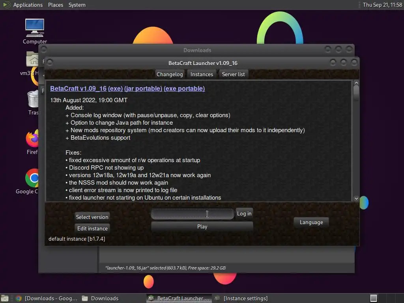This screenshot has width=404, height=303.
Task: Click the Downloads window menu button
Action: point(44,49)
